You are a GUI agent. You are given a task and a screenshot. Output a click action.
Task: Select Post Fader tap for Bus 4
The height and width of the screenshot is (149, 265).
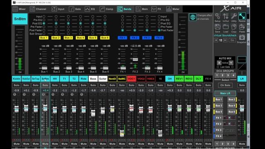(80, 30)
